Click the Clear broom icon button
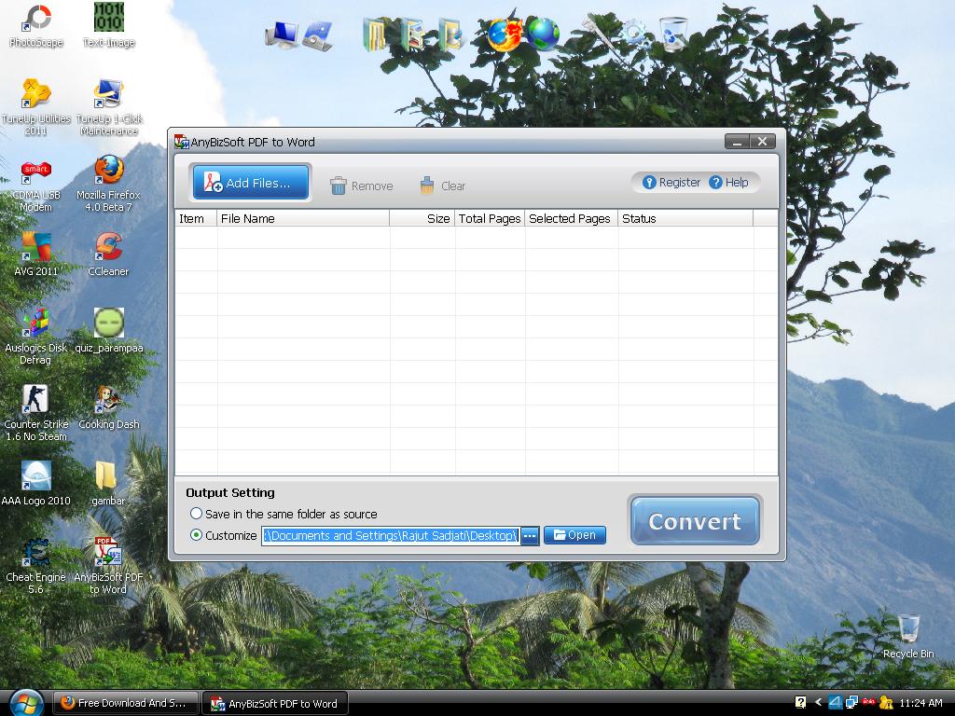Image resolution: width=955 pixels, height=716 pixels. click(442, 186)
